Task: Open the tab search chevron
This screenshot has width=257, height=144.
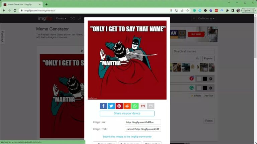Action: pos(229,3)
